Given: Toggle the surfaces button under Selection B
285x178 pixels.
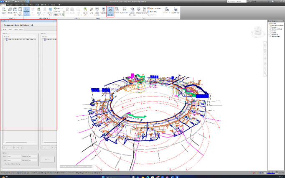Looking at the screenshot, I should click(44, 147).
